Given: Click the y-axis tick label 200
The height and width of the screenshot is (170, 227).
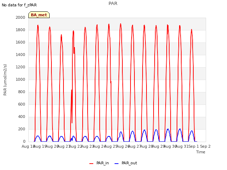Looking at the screenshot, I should coord(22,129).
